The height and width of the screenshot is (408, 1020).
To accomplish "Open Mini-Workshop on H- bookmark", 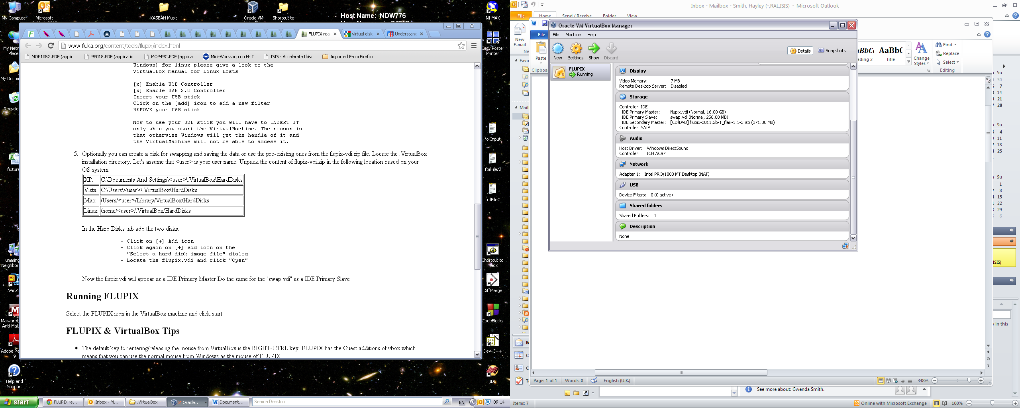I will [x=230, y=57].
